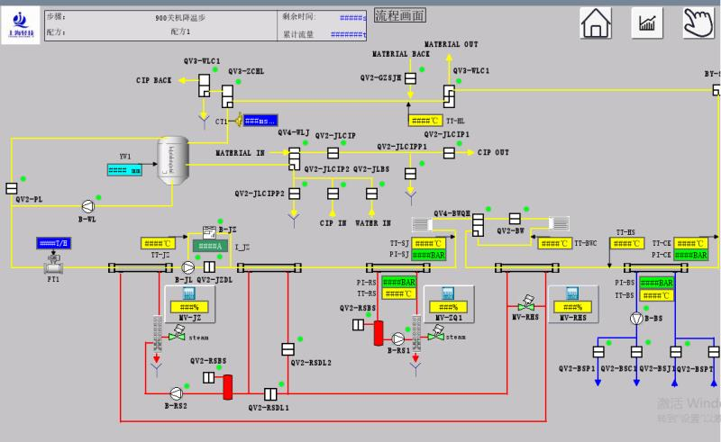Select the B-WL pump symbol
Image resolution: width=721 pixels, height=442 pixels.
point(88,203)
